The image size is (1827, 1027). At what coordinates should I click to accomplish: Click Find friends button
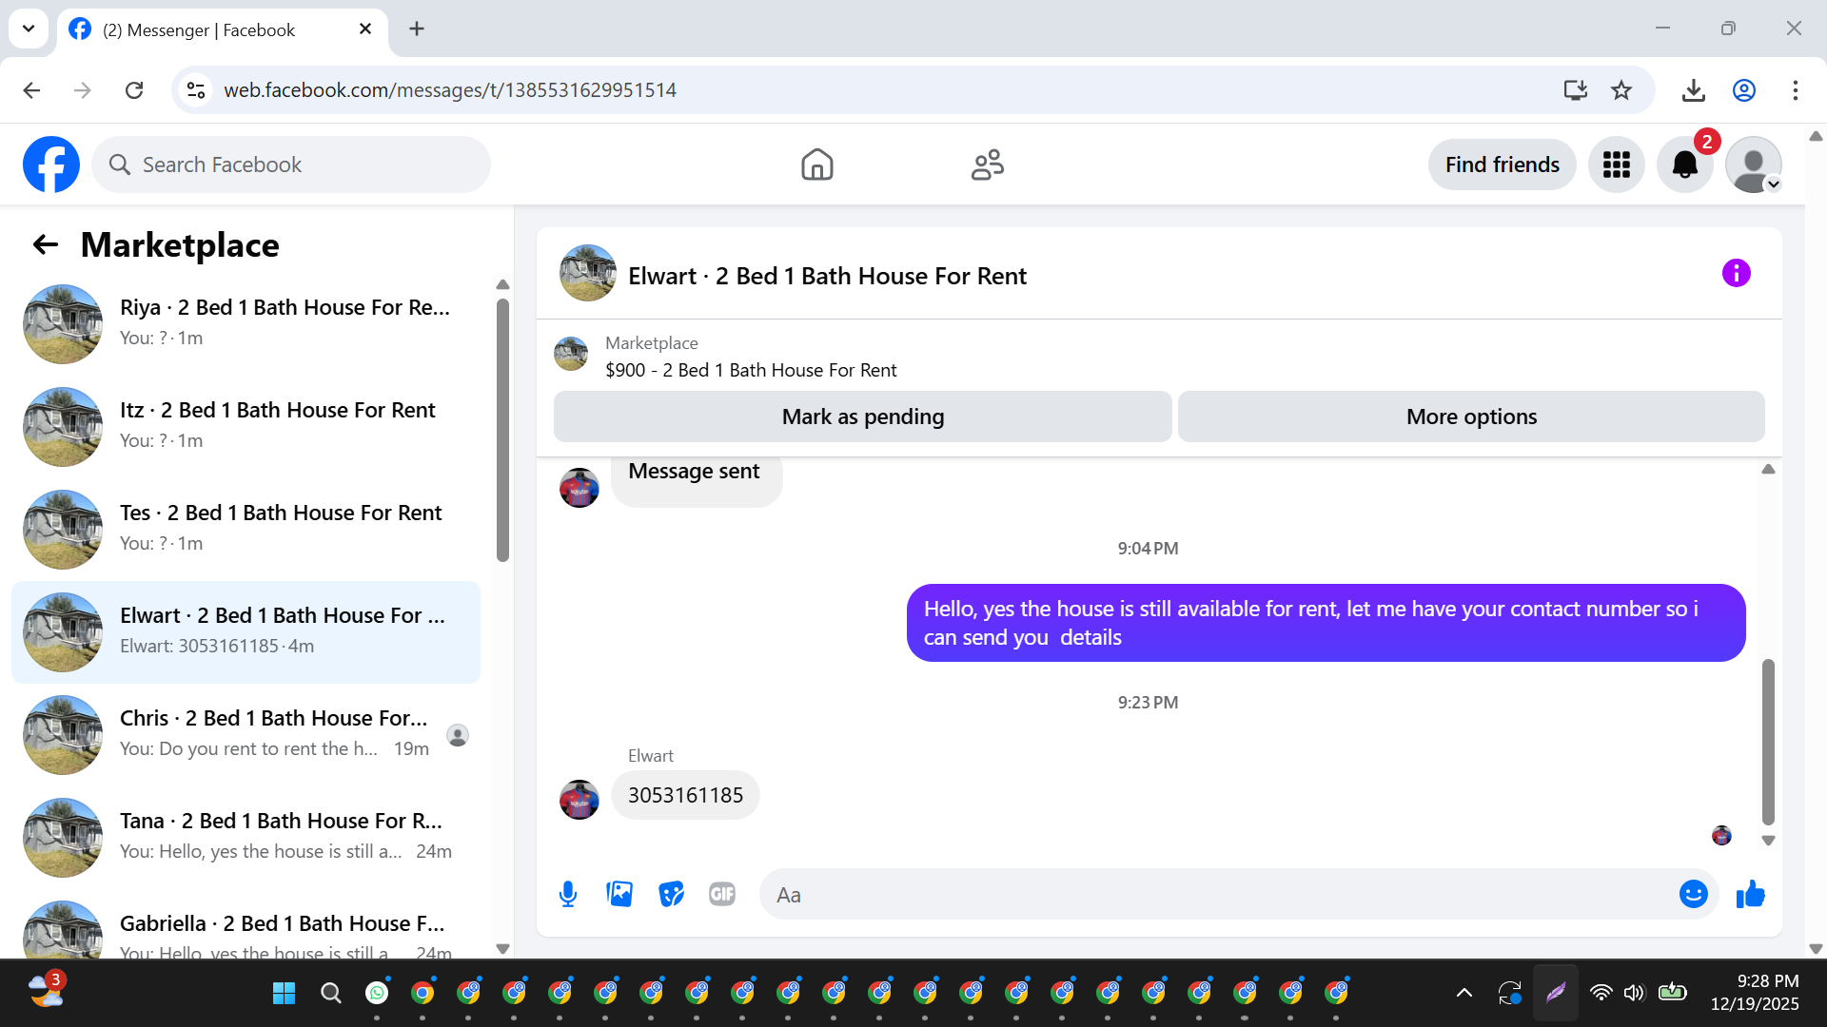click(x=1502, y=165)
